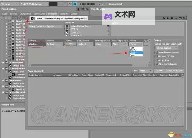
Task: Open the Channels As Input dropdown
Action: 54,44
